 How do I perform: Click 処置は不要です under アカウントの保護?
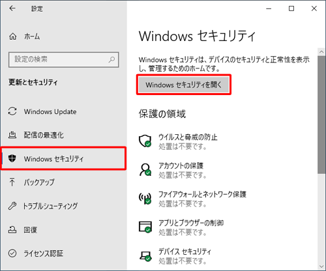coord(183,175)
